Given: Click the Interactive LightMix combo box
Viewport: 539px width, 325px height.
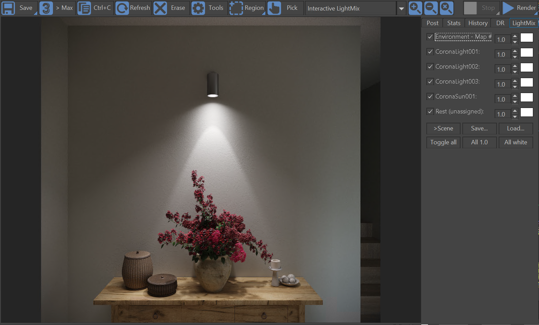Looking at the screenshot, I should pyautogui.click(x=351, y=8).
